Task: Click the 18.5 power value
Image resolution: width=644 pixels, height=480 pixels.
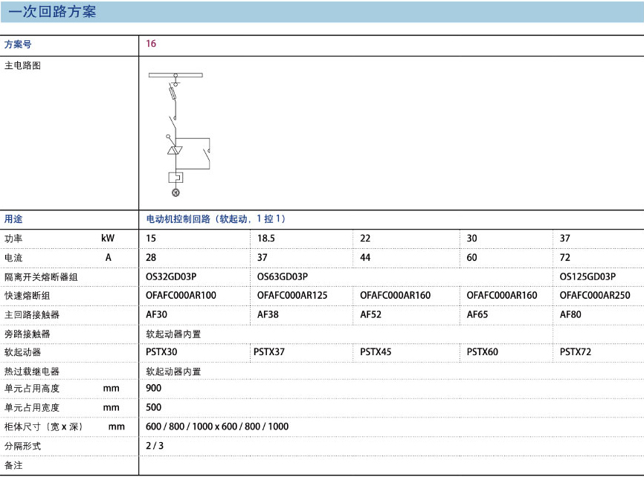Action: coord(265,239)
